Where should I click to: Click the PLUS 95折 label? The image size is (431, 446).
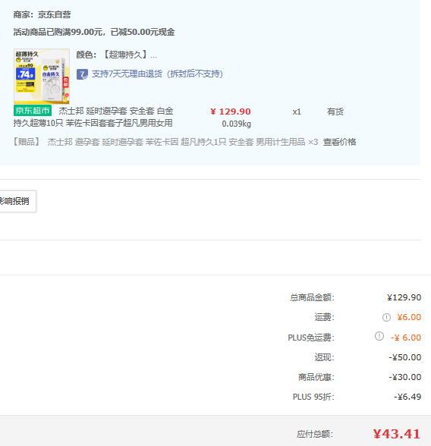[x=314, y=397]
